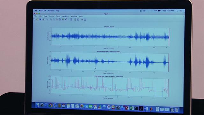Open the MATLAB menu in the macOS menu bar
Screen dimensions: 204x115
tap(42, 11)
